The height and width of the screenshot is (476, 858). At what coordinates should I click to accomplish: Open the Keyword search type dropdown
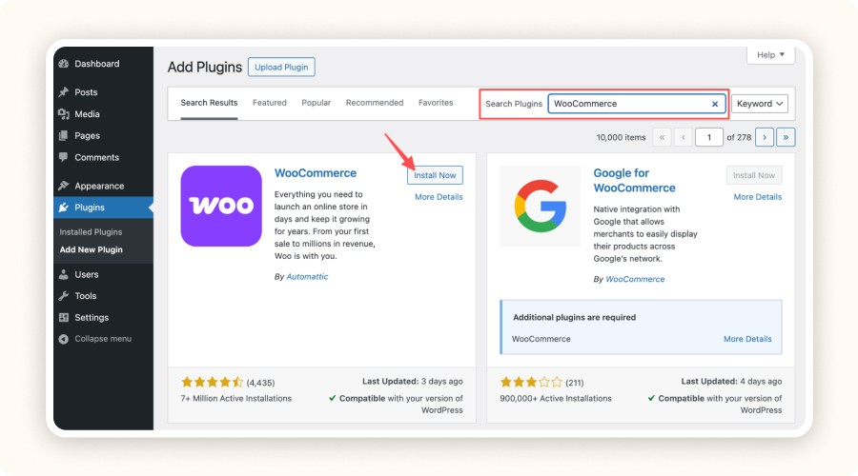(760, 104)
